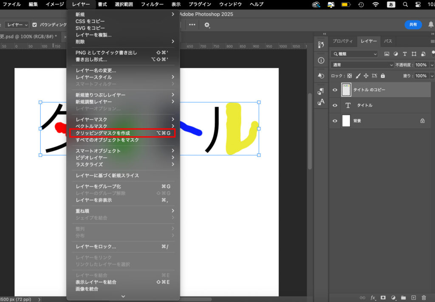Select the タイトル のコピー layer thumbnail
This screenshot has height=302, width=435.
point(346,90)
